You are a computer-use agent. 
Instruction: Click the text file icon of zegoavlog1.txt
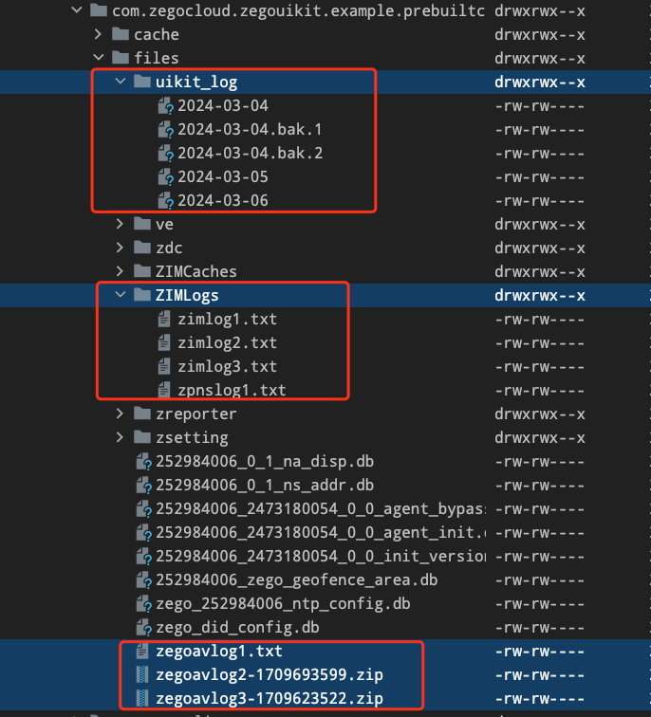pos(142,651)
